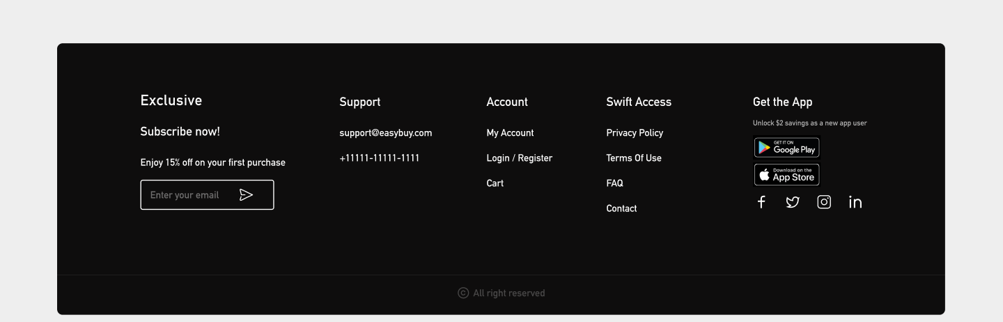The height and width of the screenshot is (322, 1003).
Task: Click the Exclusive footer heading
Action: (171, 100)
